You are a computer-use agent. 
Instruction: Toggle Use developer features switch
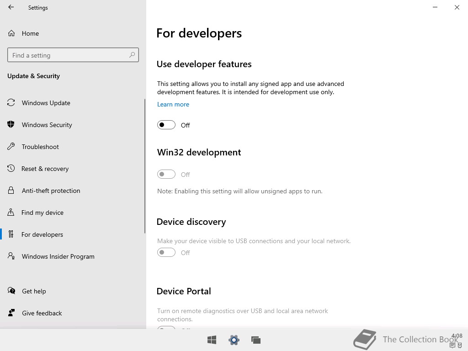tap(166, 125)
